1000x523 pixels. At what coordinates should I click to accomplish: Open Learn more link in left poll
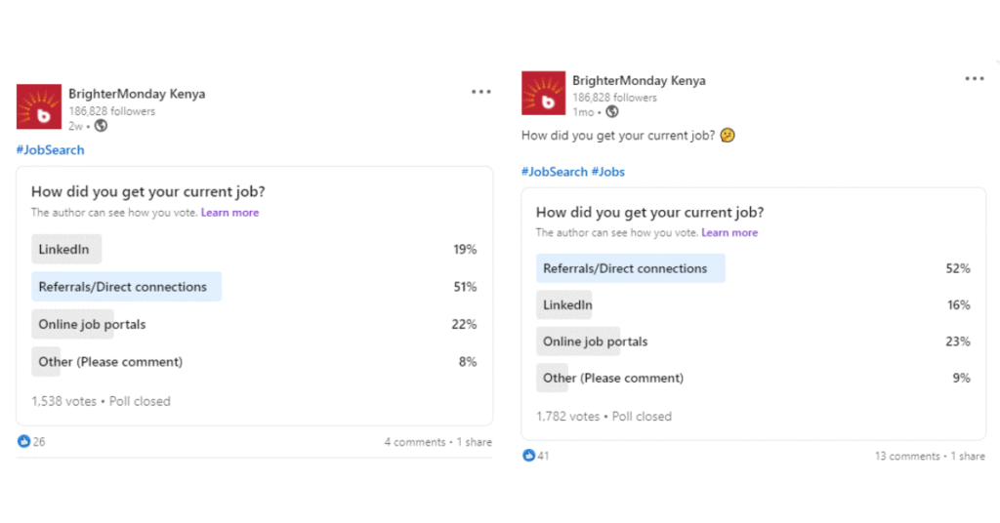[230, 213]
